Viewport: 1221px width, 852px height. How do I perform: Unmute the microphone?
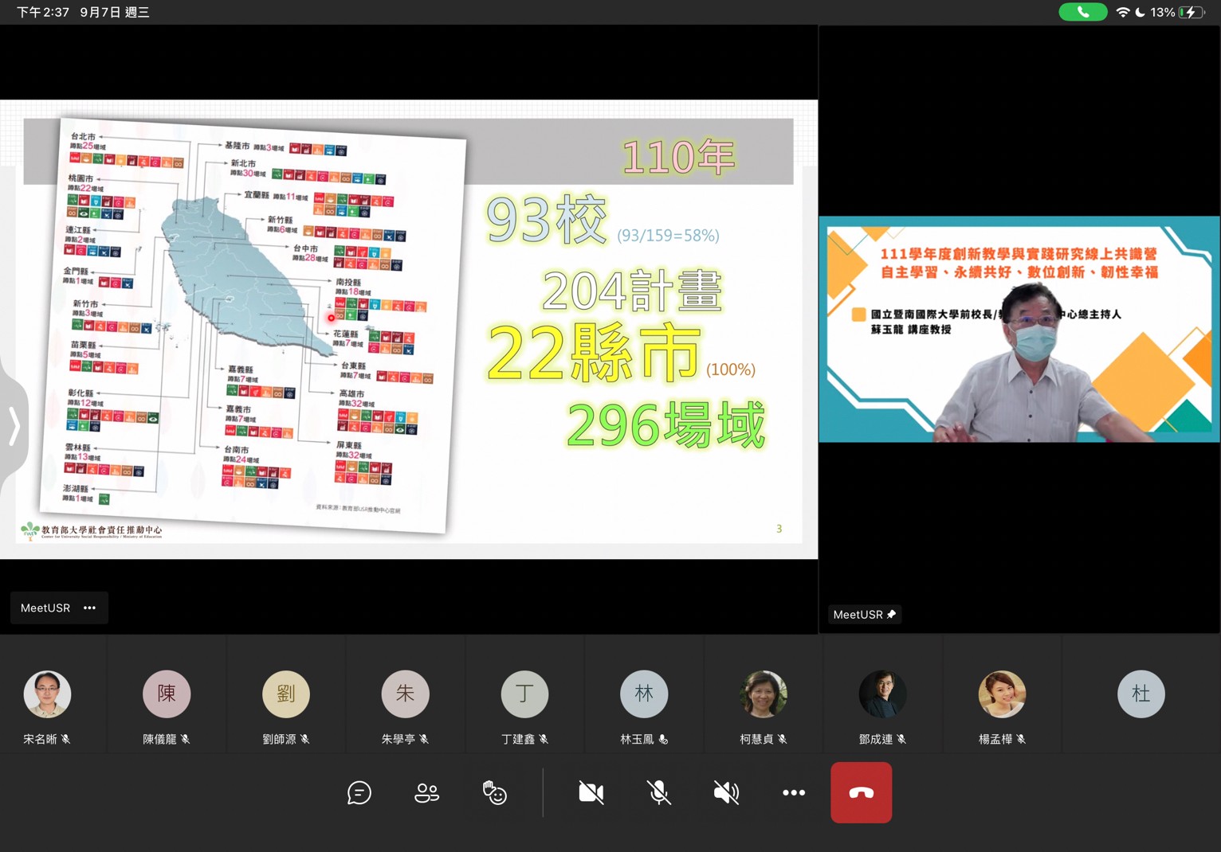click(658, 792)
